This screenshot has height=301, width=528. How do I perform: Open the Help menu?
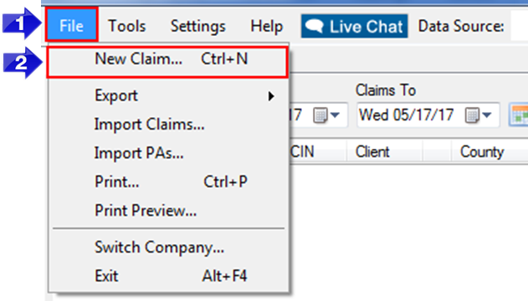pyautogui.click(x=267, y=26)
